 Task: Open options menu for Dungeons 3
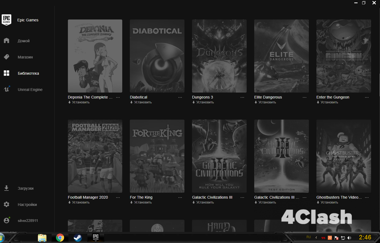242,97
